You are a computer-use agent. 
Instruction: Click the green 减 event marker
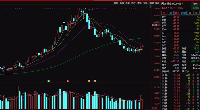click(x=48, y=81)
